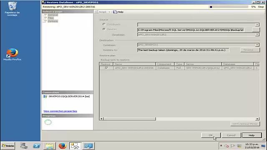Open the Inicio start menu
This screenshot has width=267, height=150.
(x=8, y=146)
